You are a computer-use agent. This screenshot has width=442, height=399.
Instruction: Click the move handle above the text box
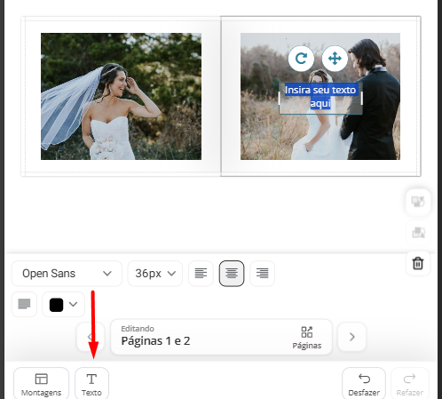335,59
